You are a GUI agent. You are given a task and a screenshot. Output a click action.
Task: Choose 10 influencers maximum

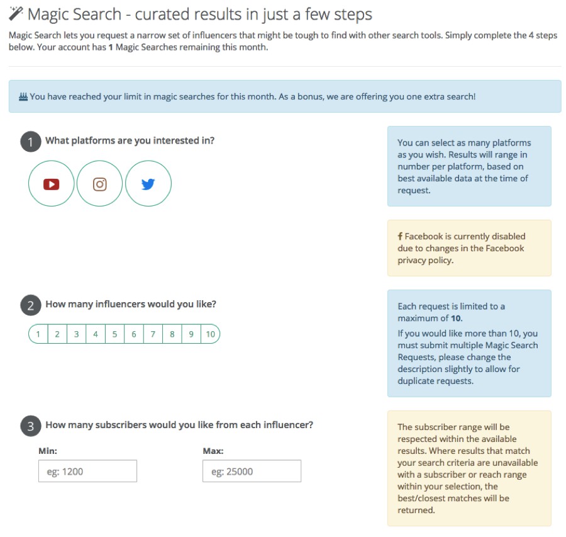click(211, 334)
